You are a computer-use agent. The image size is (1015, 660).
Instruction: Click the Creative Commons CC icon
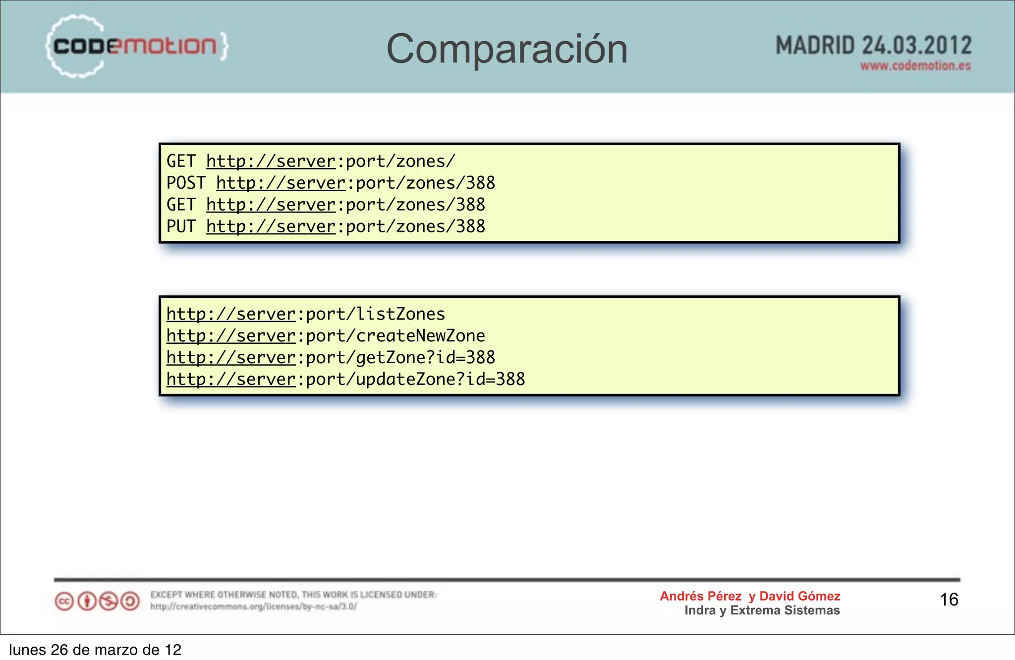pos(64,602)
